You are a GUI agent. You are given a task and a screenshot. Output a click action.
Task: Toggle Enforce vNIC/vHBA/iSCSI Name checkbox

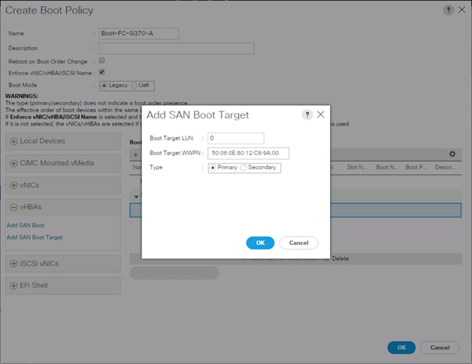pos(102,71)
